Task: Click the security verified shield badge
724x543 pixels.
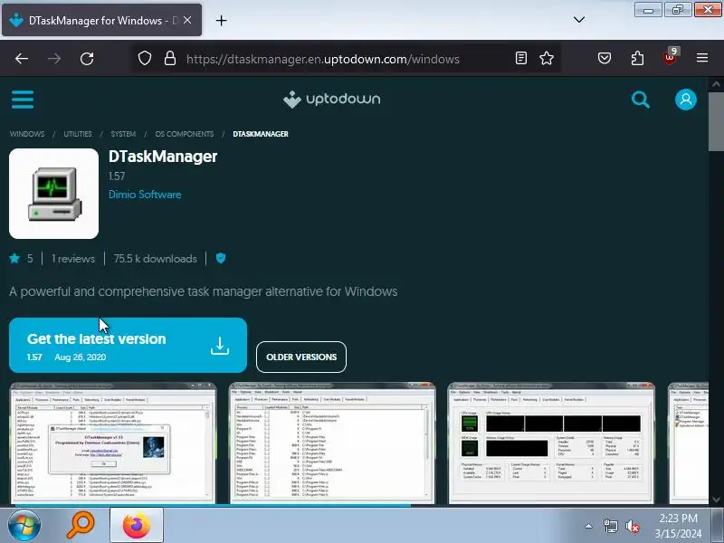Action: click(221, 258)
